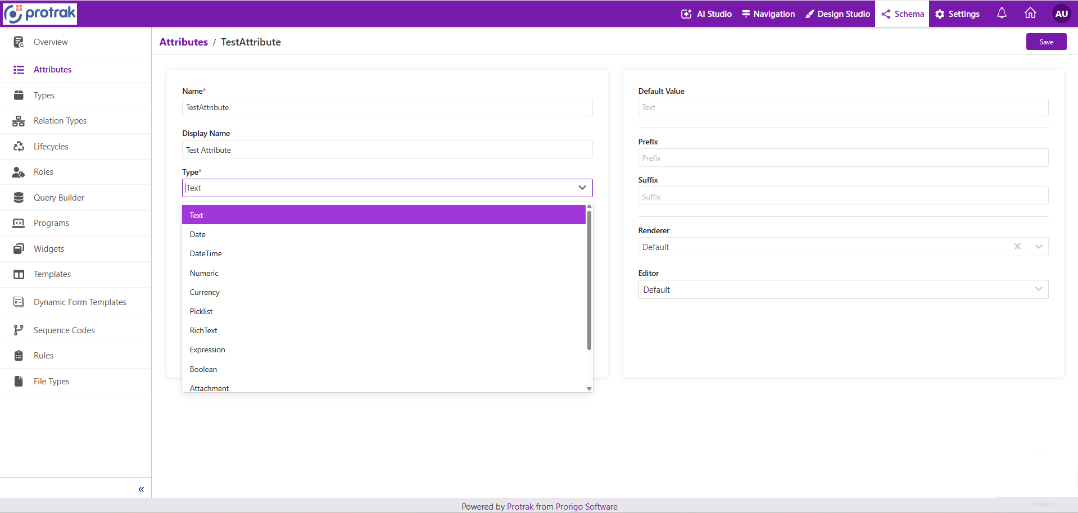Choose Numeric from the Type list
The height and width of the screenshot is (513, 1078).
pos(384,273)
